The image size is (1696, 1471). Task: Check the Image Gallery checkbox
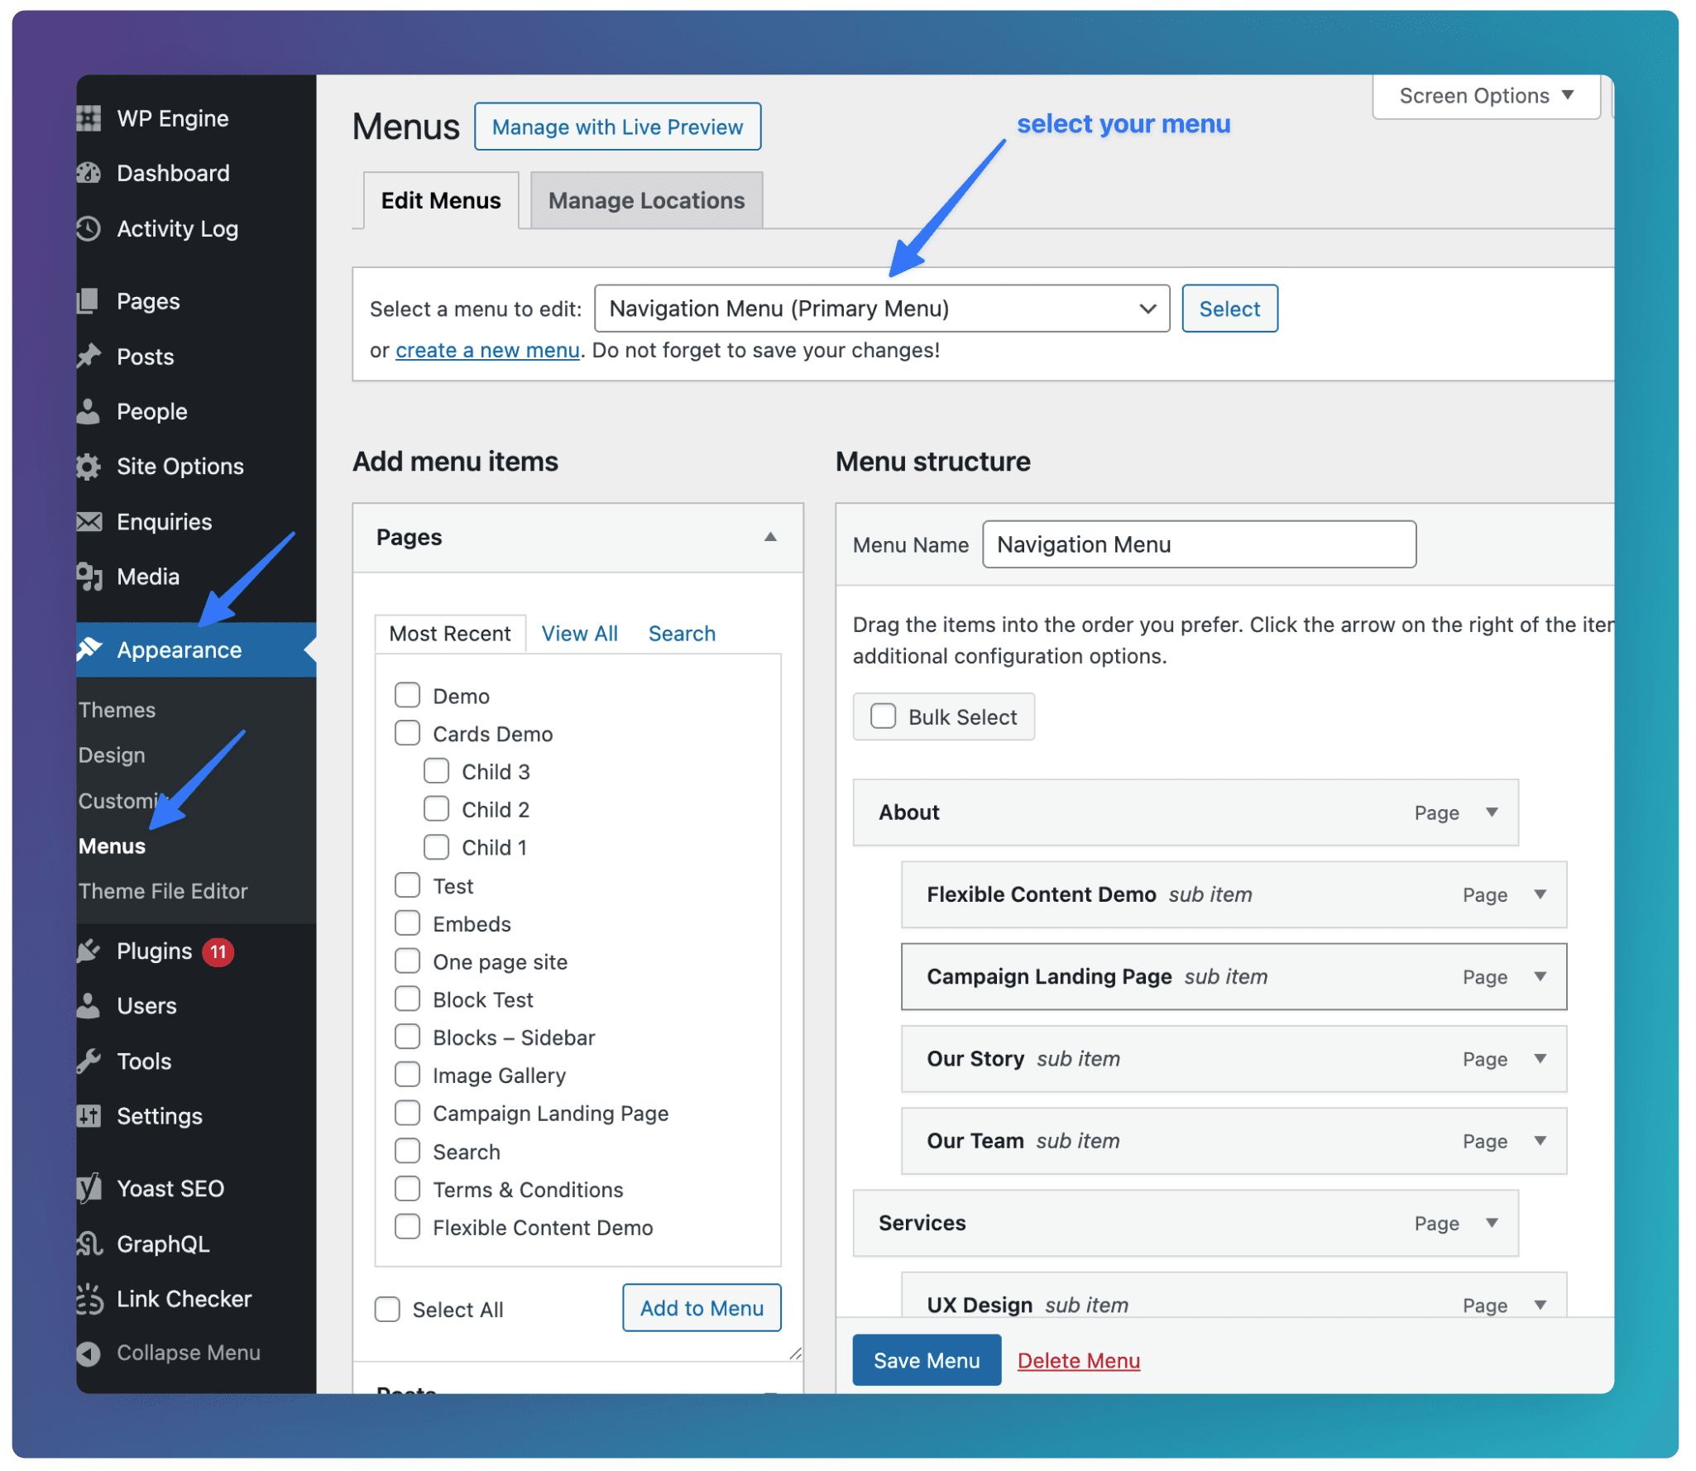[x=407, y=1075]
